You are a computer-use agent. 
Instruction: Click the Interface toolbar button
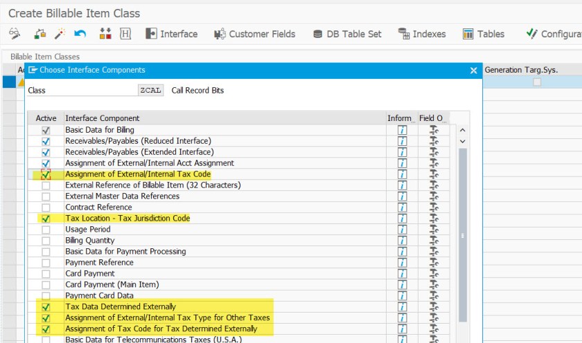171,34
